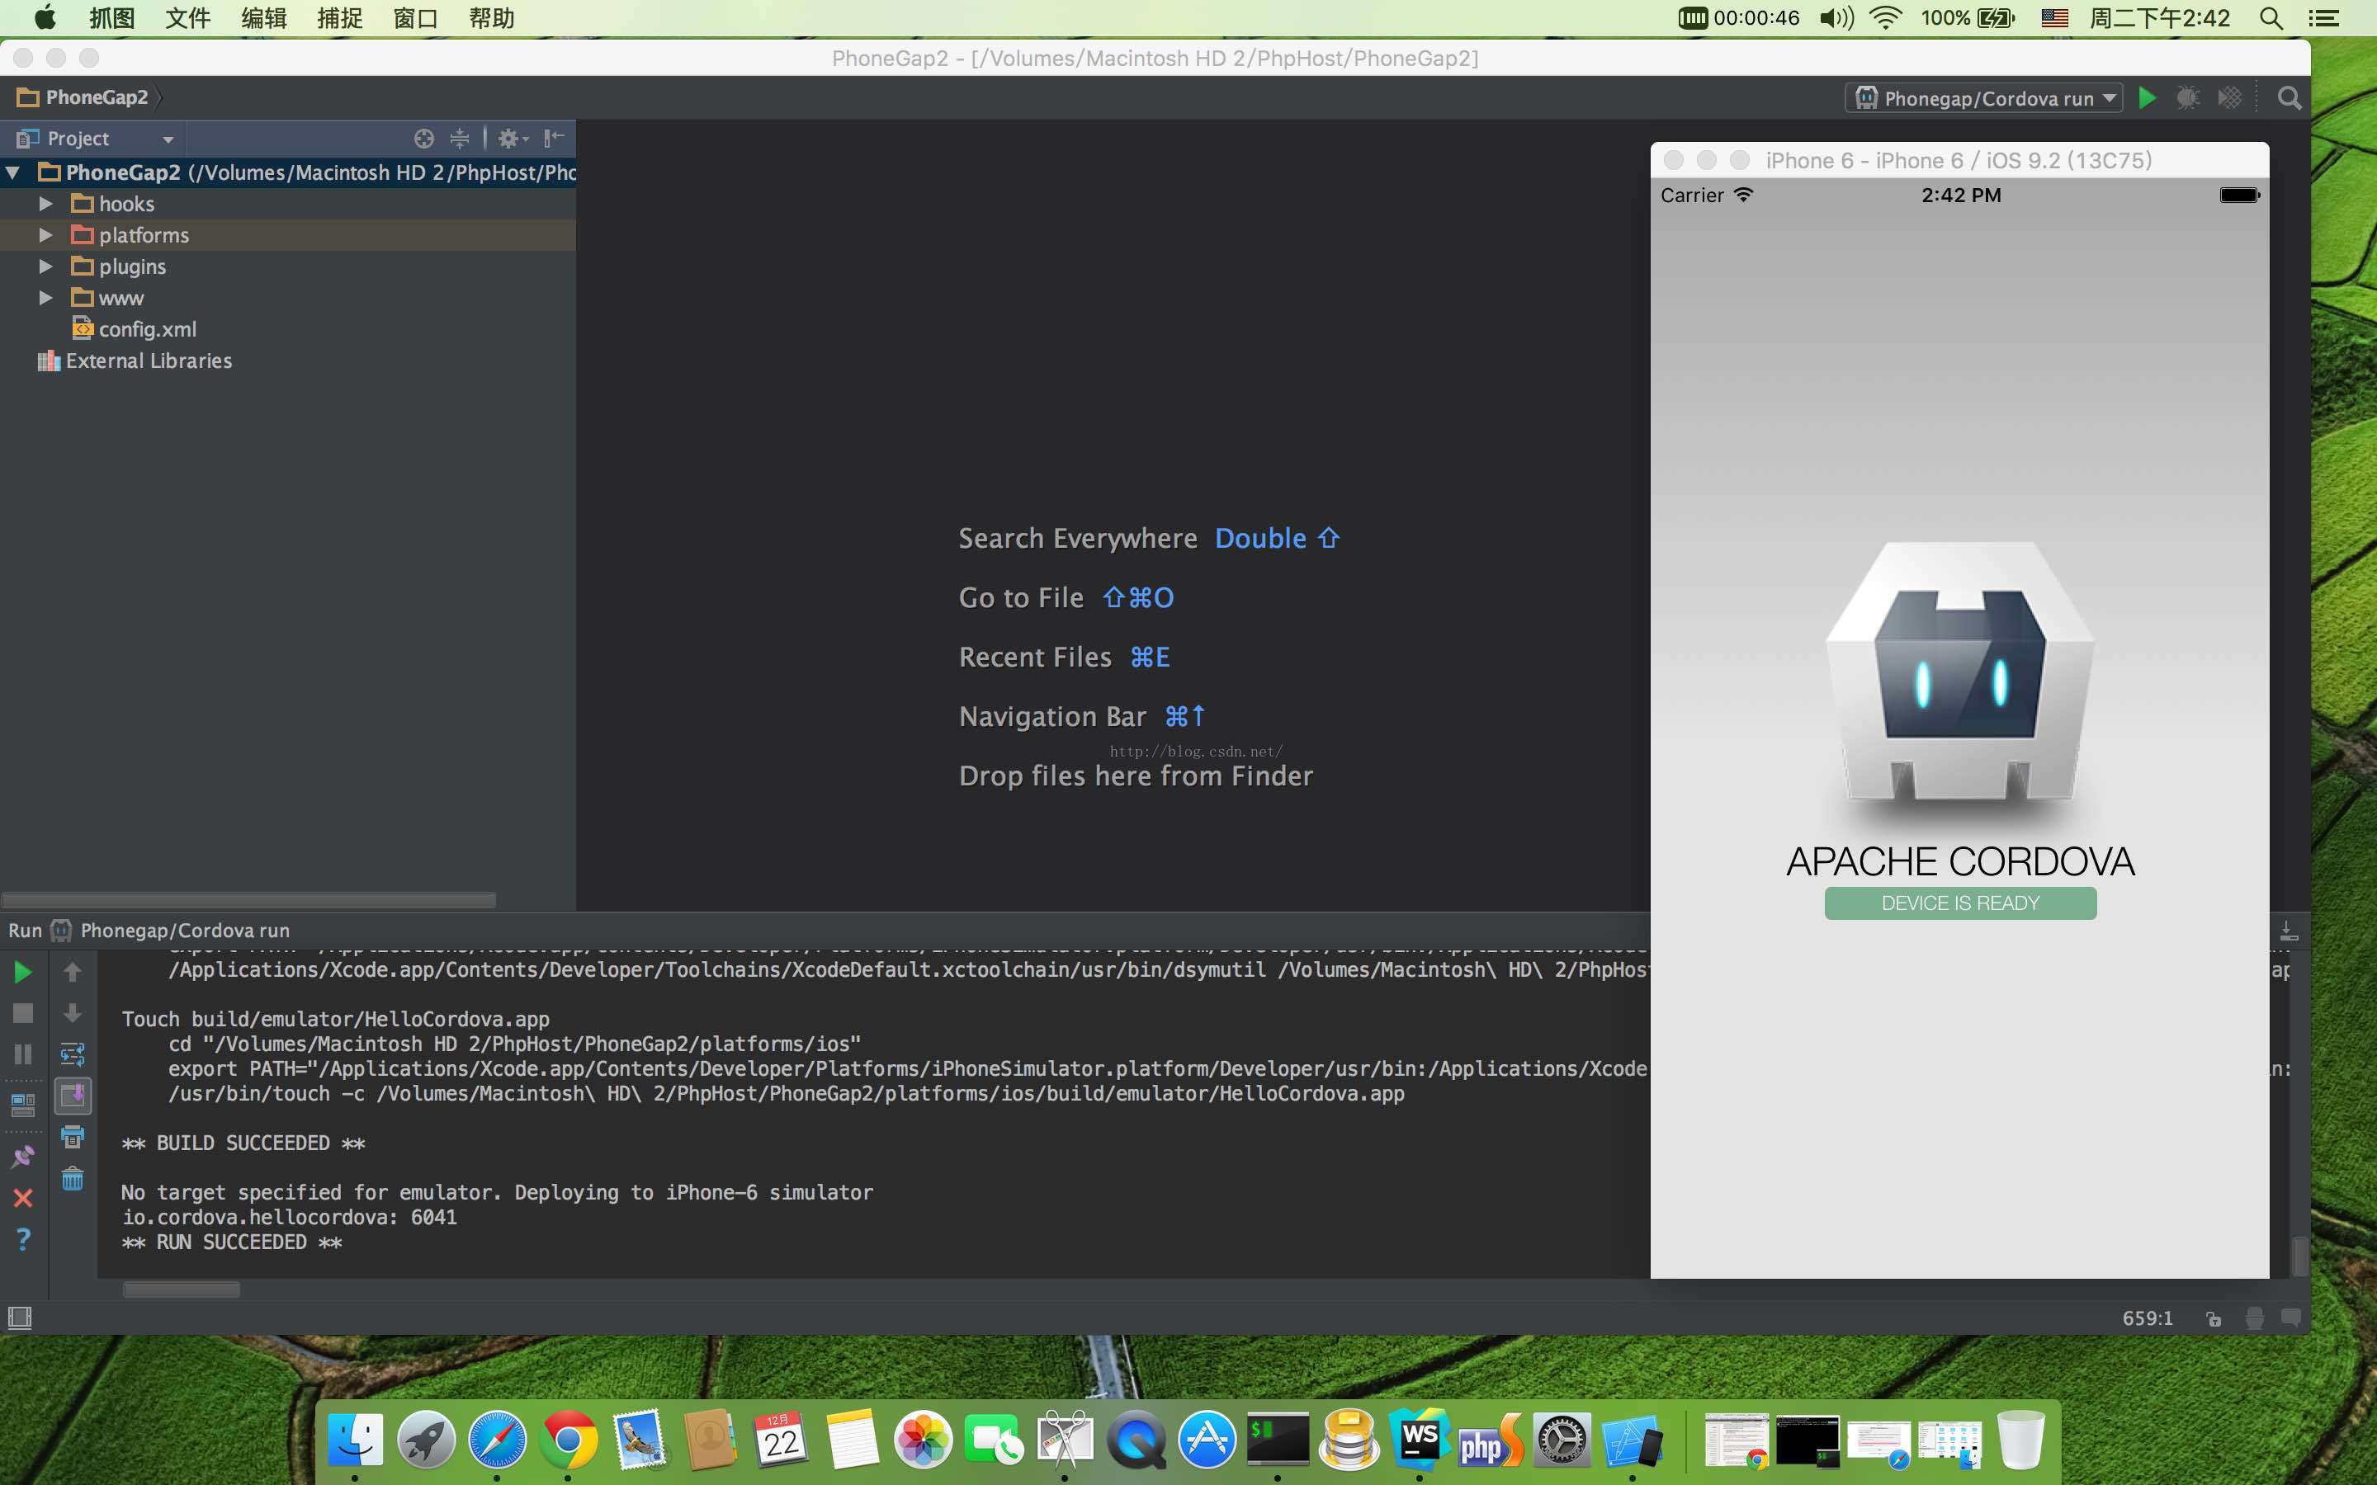Open 文件 menu in the menu bar

coord(187,17)
